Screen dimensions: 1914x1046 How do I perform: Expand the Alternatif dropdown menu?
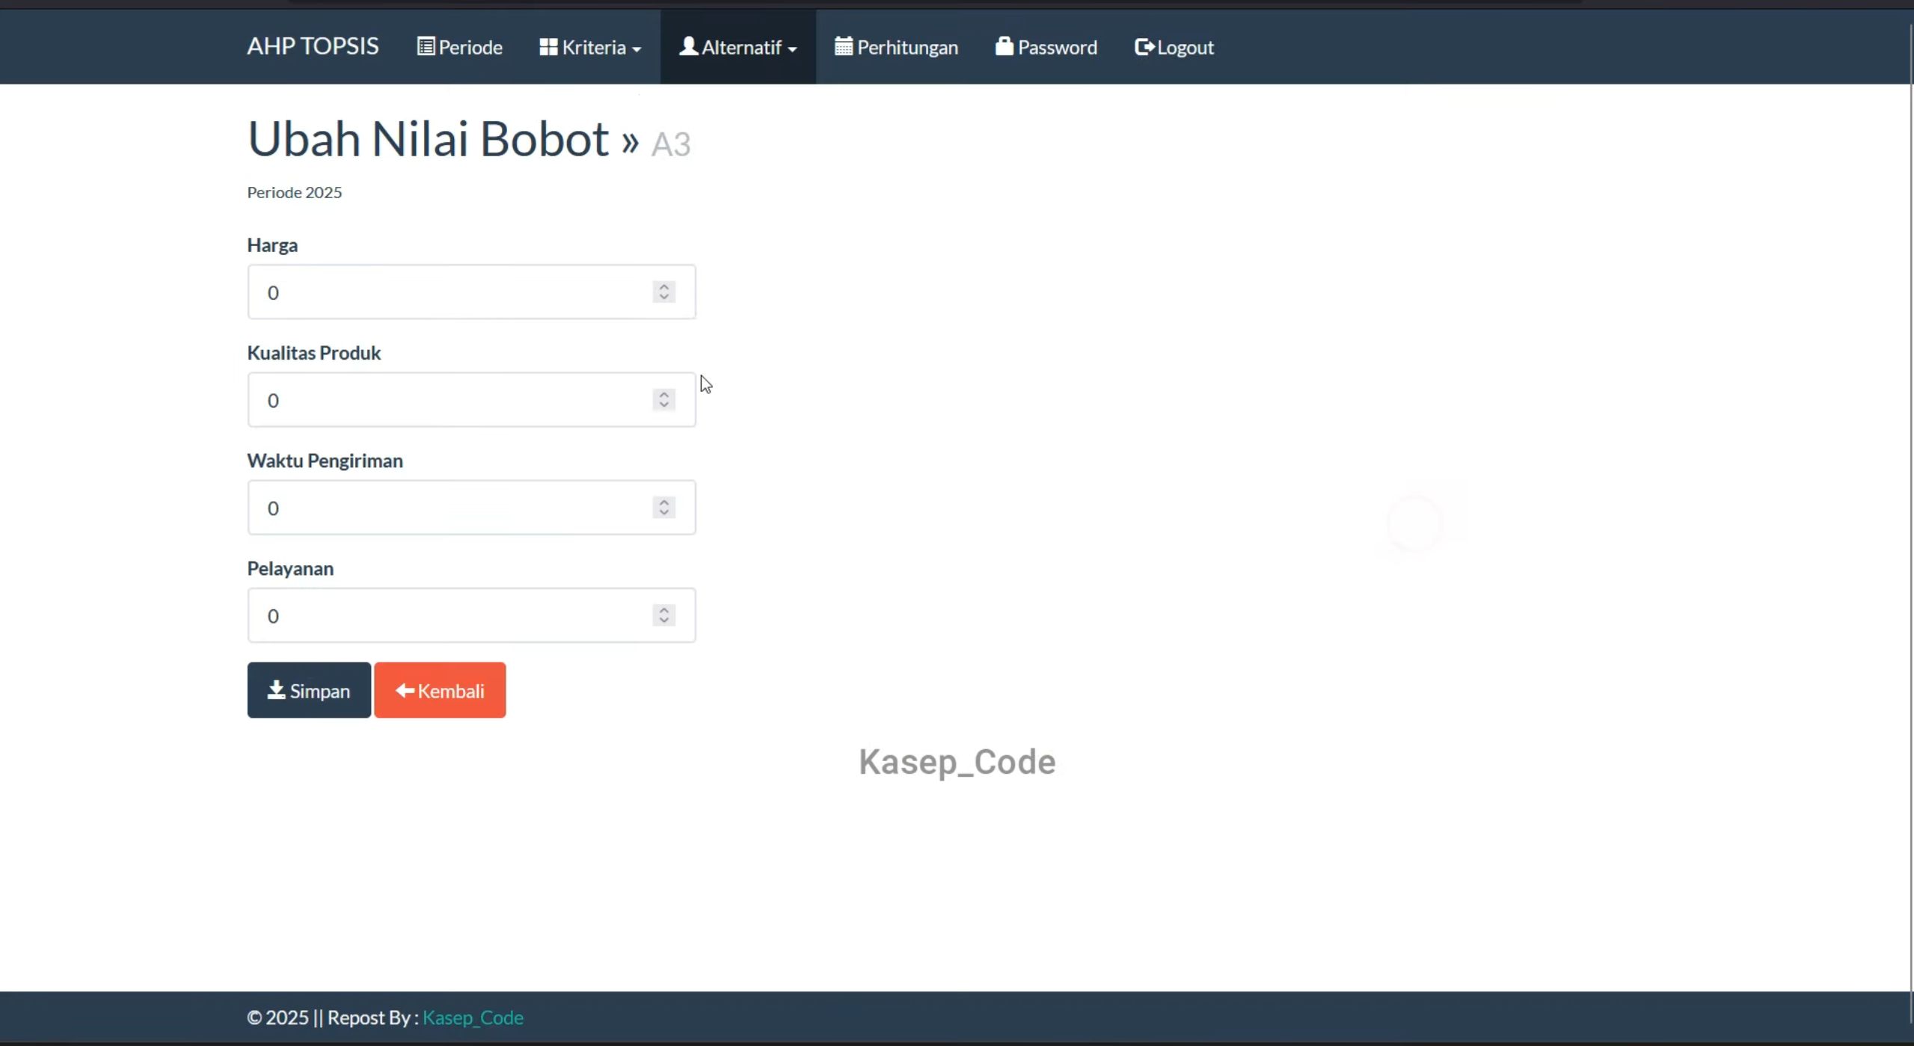[737, 47]
